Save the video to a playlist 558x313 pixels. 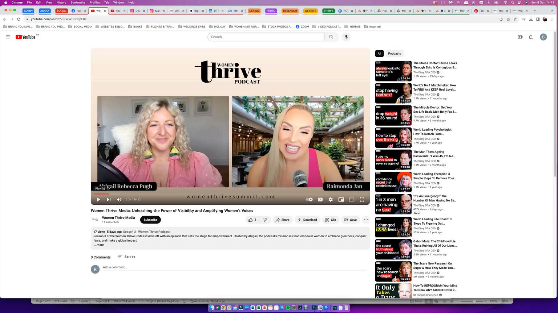(x=350, y=220)
